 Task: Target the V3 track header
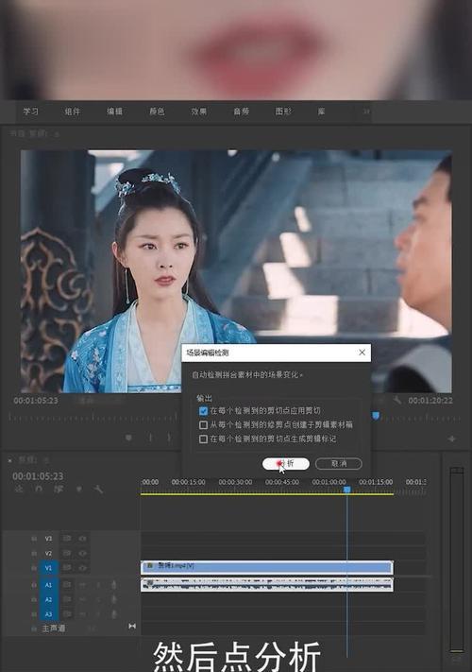[48, 539]
